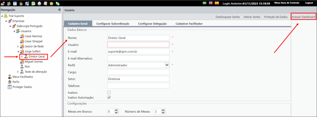Viewport: 317px width, 117px height.
Task: Click the Acessar Dashboard link
Action: (303, 17)
